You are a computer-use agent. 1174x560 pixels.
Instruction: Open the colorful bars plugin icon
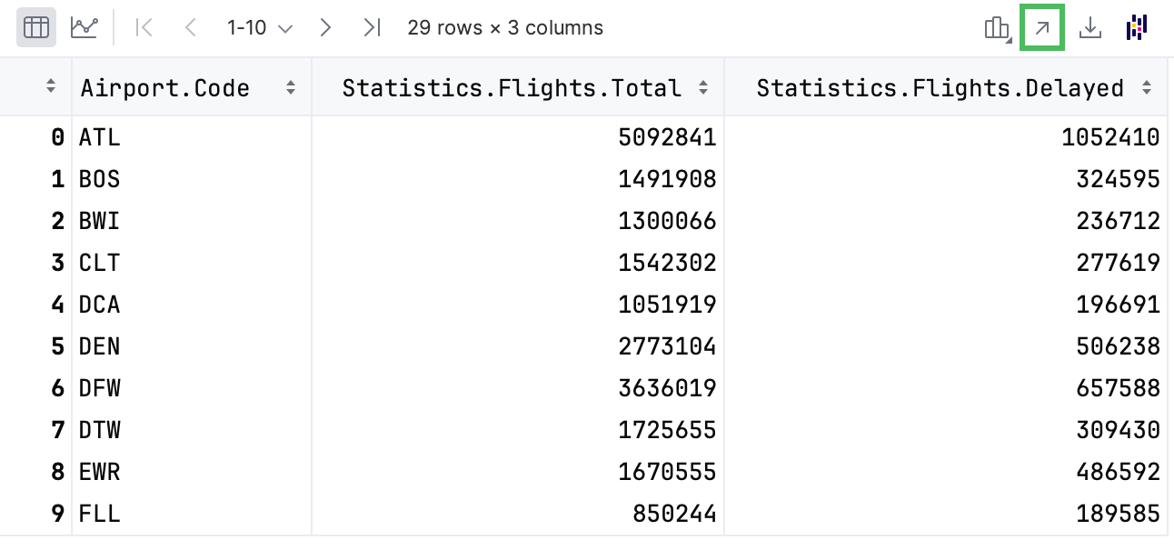(x=1137, y=28)
